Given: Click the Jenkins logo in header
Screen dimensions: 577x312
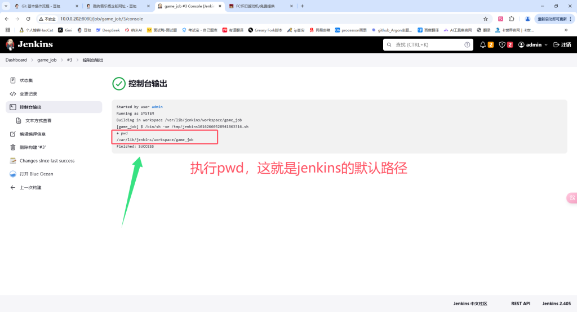Looking at the screenshot, I should (29, 44).
